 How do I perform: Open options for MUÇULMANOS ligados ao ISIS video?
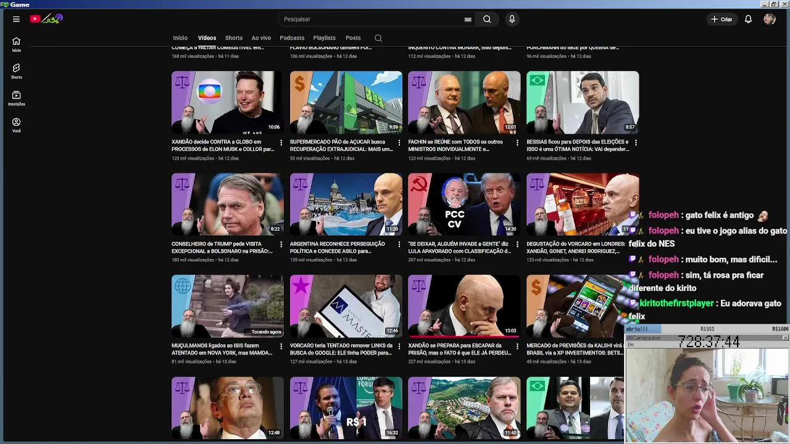[281, 346]
